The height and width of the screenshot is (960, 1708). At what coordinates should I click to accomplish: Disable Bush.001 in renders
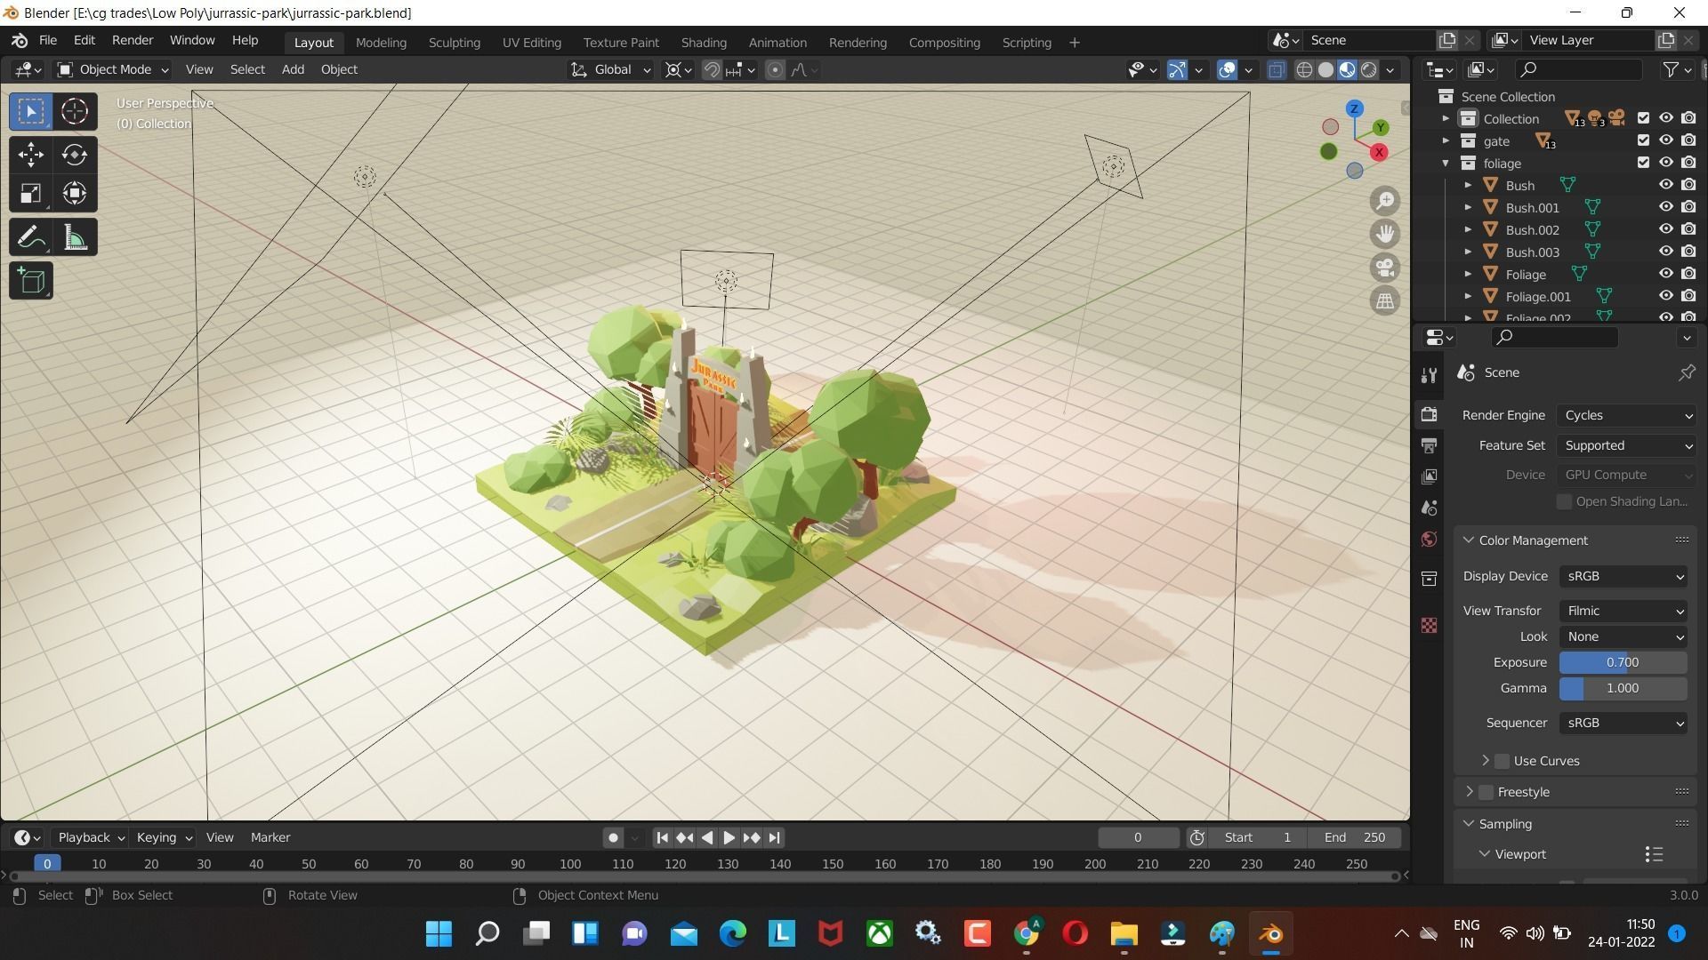click(1688, 207)
